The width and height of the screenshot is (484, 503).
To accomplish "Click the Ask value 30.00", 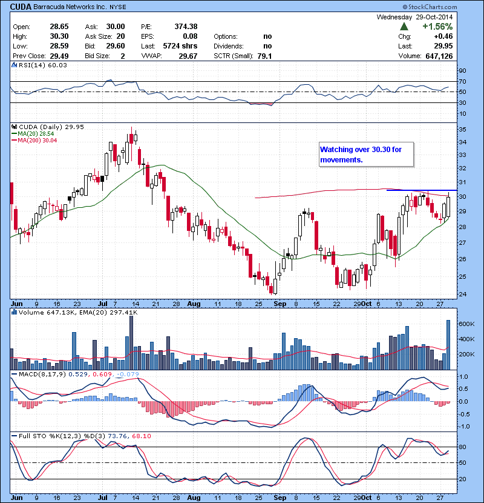I will [116, 27].
